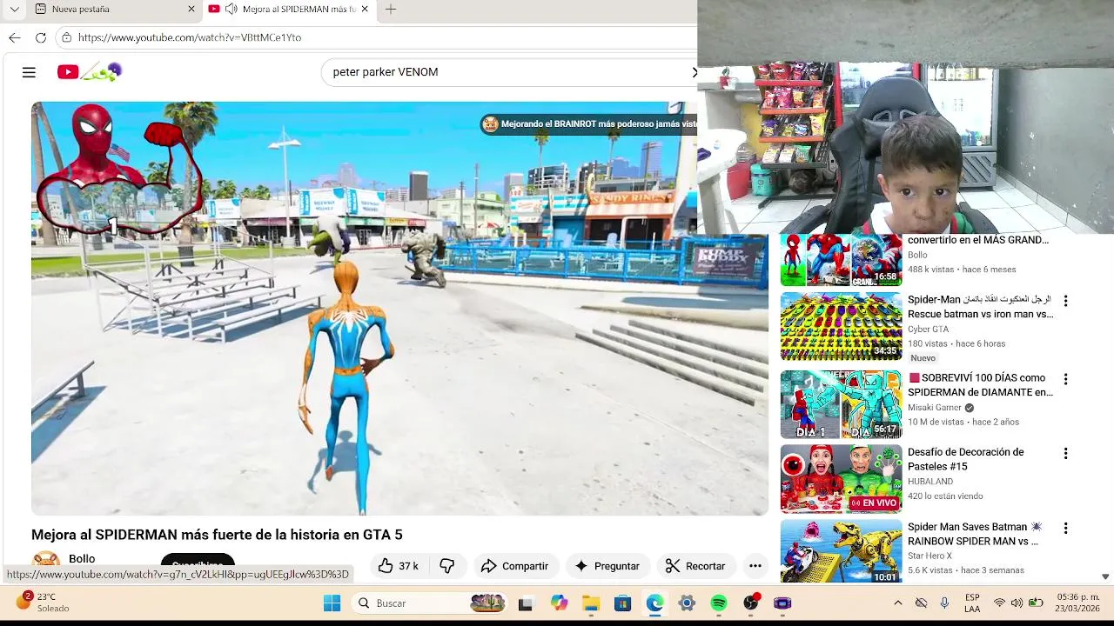Click the microphone icon in the system tray

coord(944,603)
